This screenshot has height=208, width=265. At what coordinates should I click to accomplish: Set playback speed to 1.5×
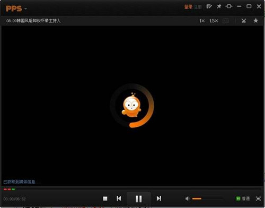214,21
